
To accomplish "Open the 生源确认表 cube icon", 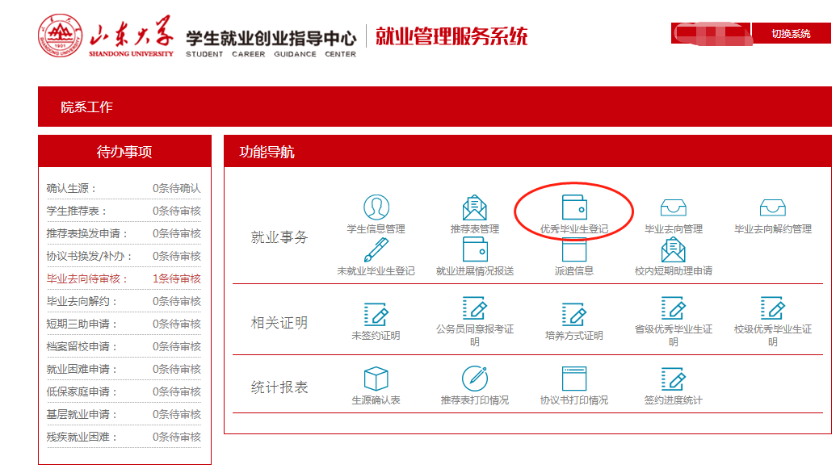I will [376, 379].
